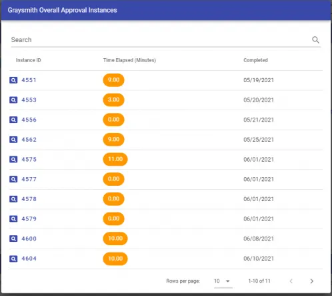Image resolution: width=332 pixels, height=296 pixels.
Task: Open the instance 4578 link
Action: 29,199
